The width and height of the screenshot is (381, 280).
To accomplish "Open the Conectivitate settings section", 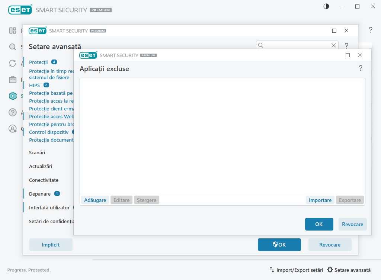I will tap(44, 180).
